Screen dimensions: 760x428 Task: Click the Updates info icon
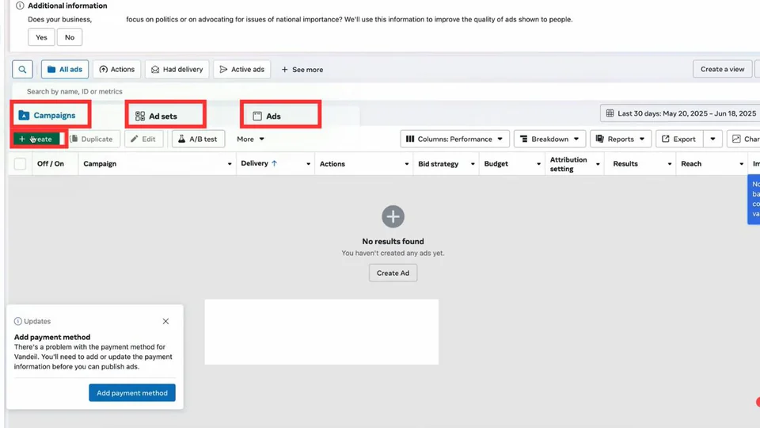[x=18, y=321]
